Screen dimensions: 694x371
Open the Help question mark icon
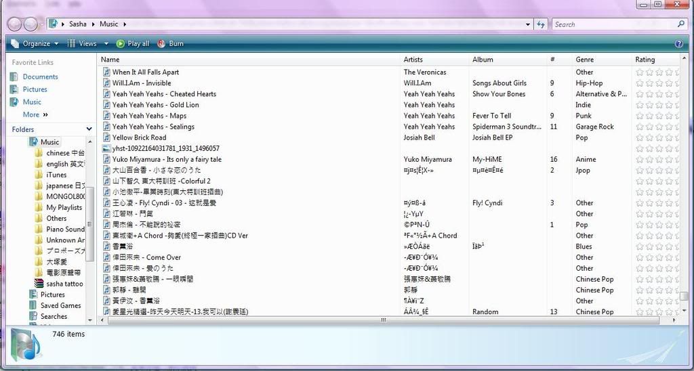tap(679, 44)
